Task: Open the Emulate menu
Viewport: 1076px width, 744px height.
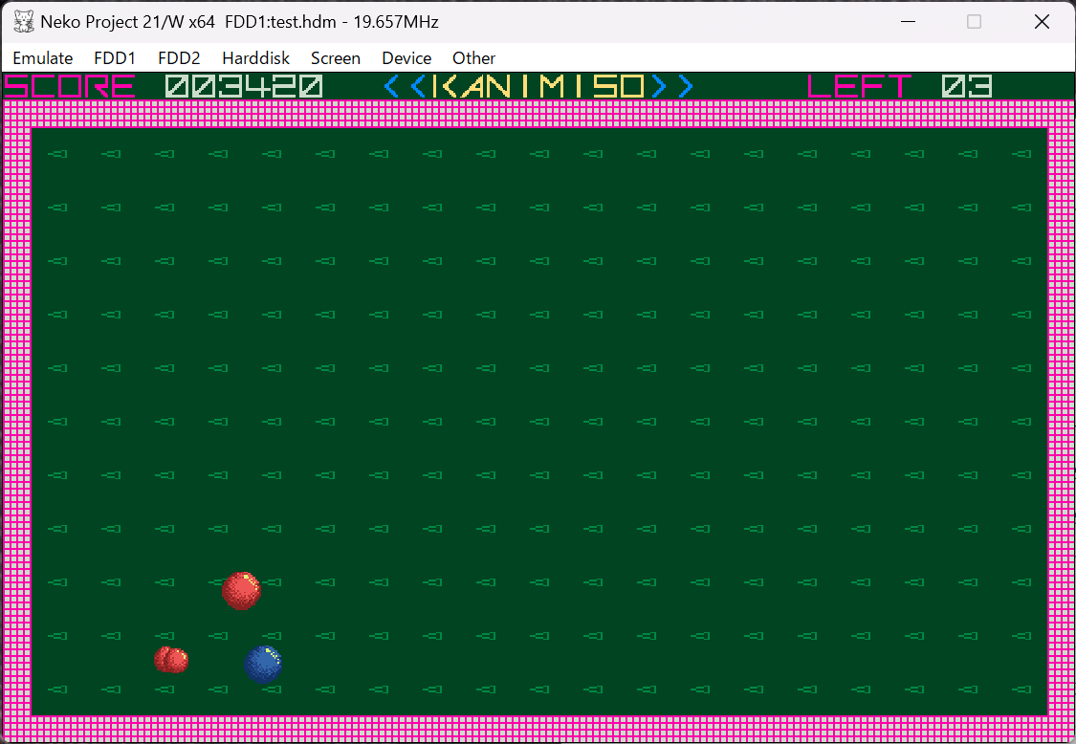Action: coord(42,58)
